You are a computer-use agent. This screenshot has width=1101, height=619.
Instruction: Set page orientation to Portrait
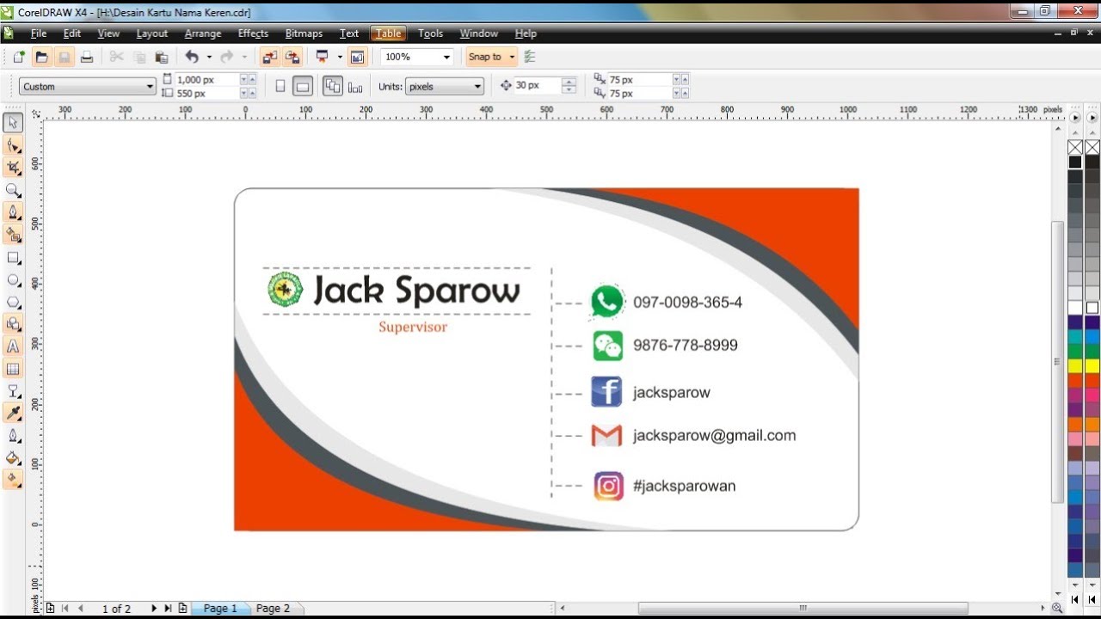(280, 86)
